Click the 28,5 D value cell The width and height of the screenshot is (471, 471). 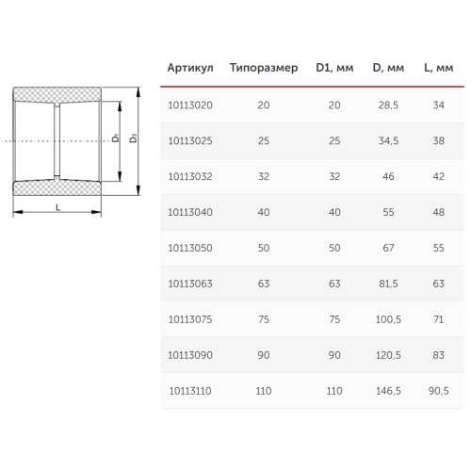pyautogui.click(x=388, y=105)
